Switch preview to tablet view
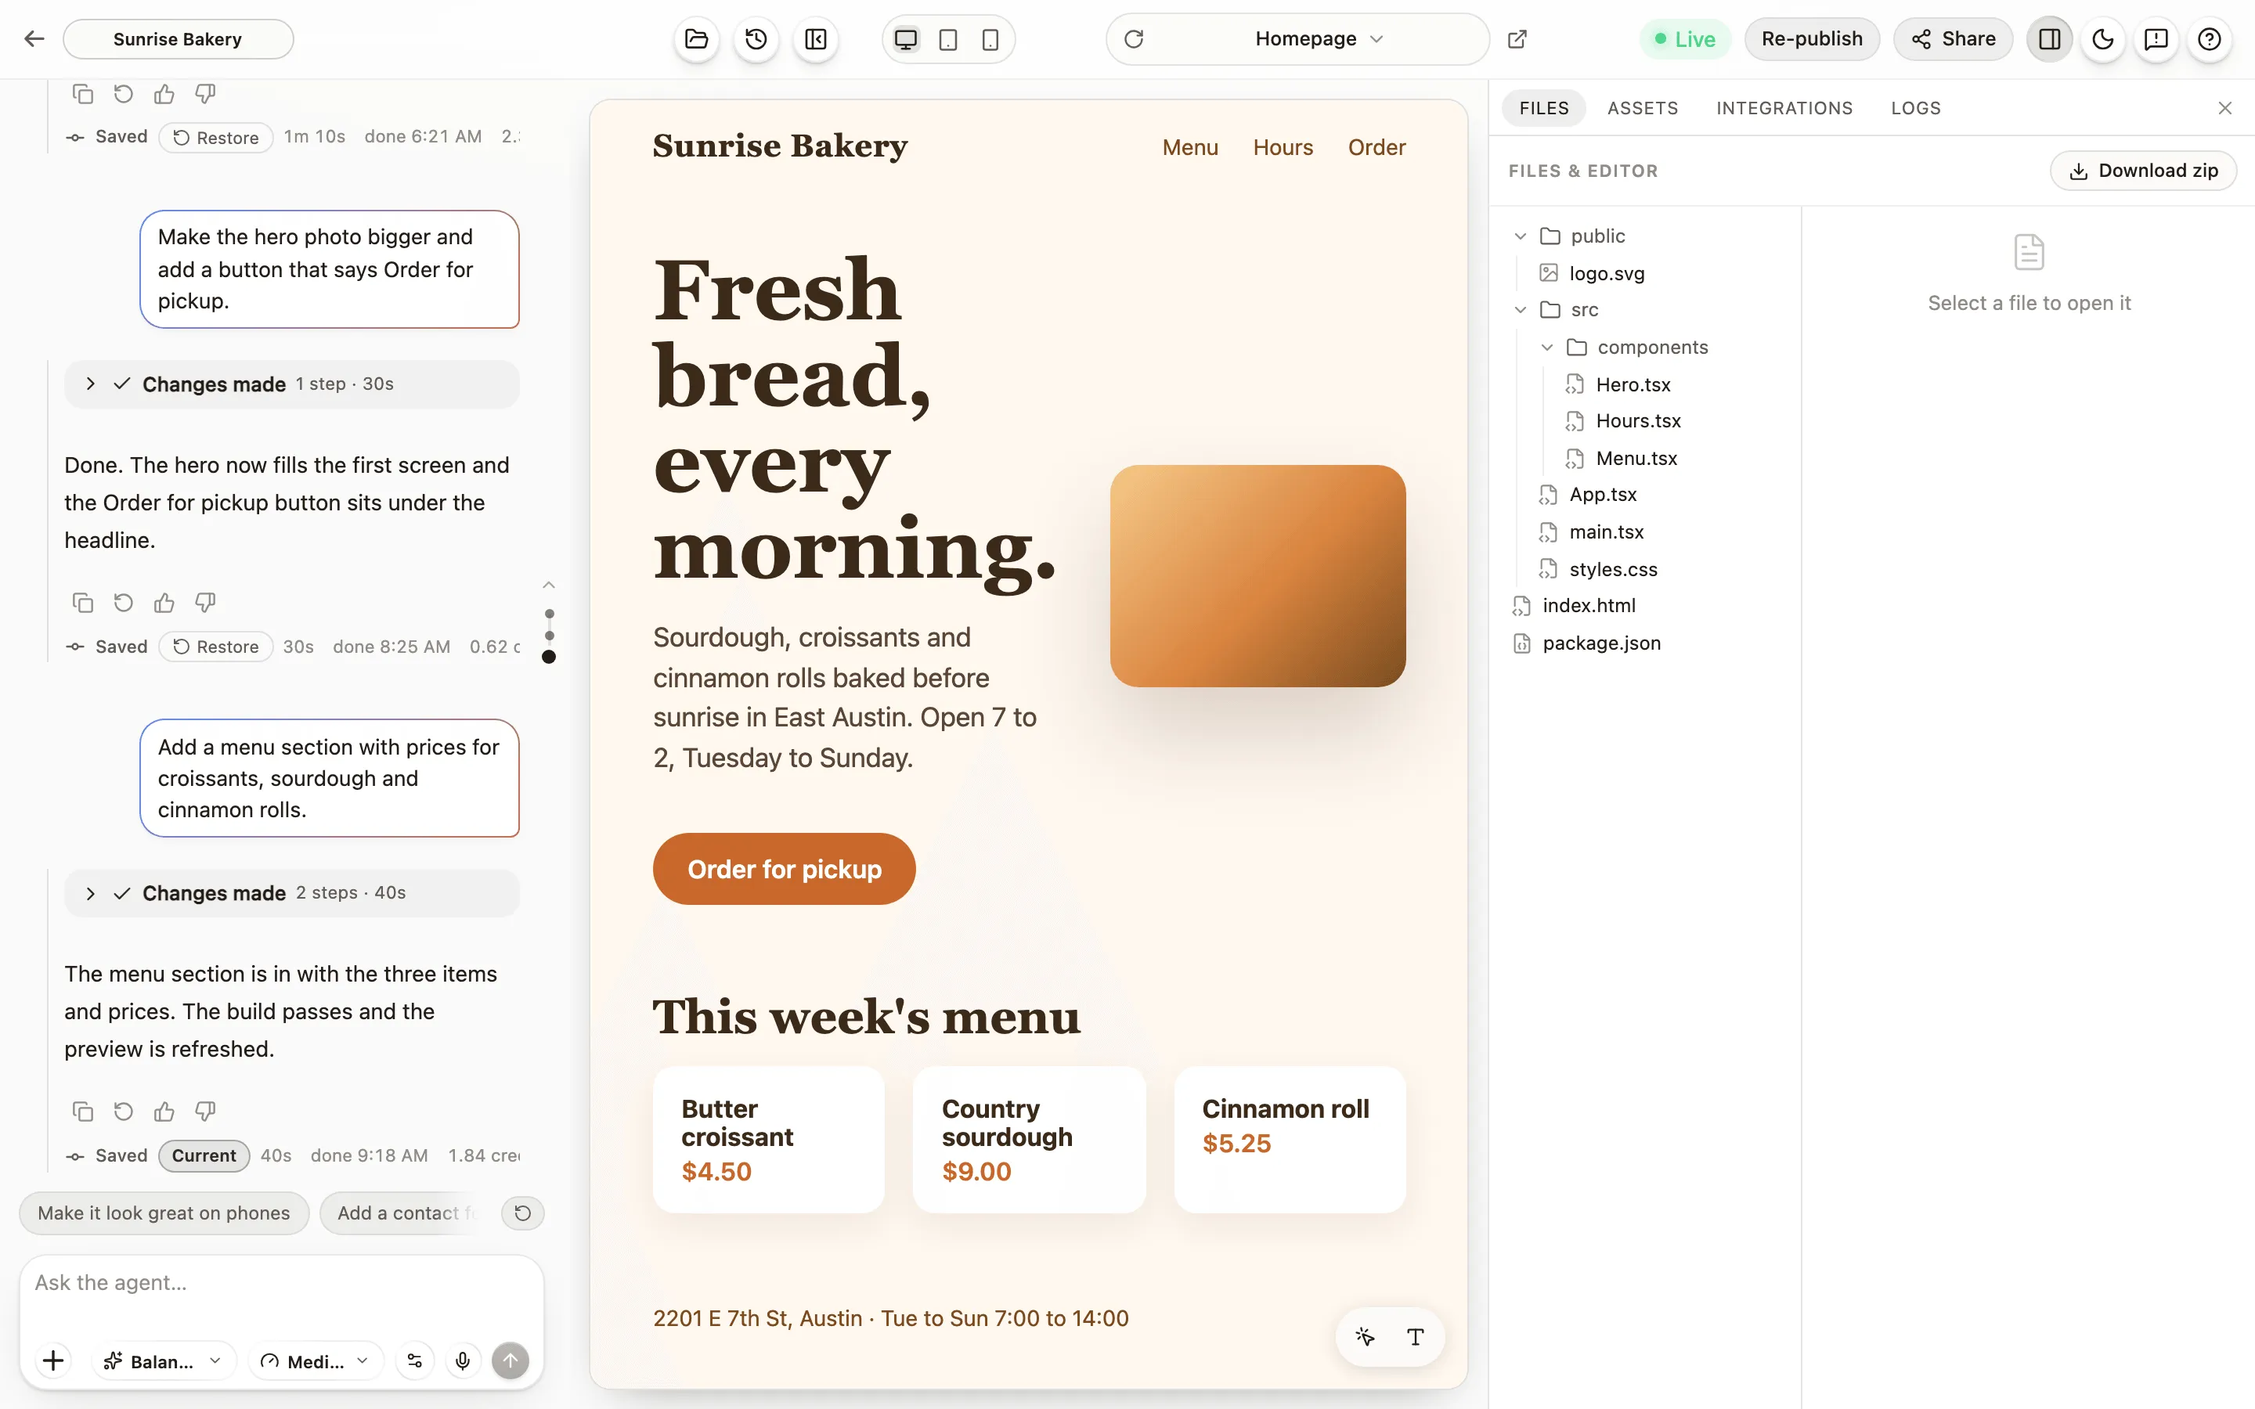The height and width of the screenshot is (1409, 2255). tap(947, 39)
